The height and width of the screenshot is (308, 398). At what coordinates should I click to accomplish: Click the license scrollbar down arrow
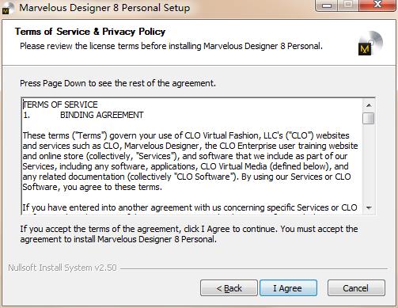point(369,207)
